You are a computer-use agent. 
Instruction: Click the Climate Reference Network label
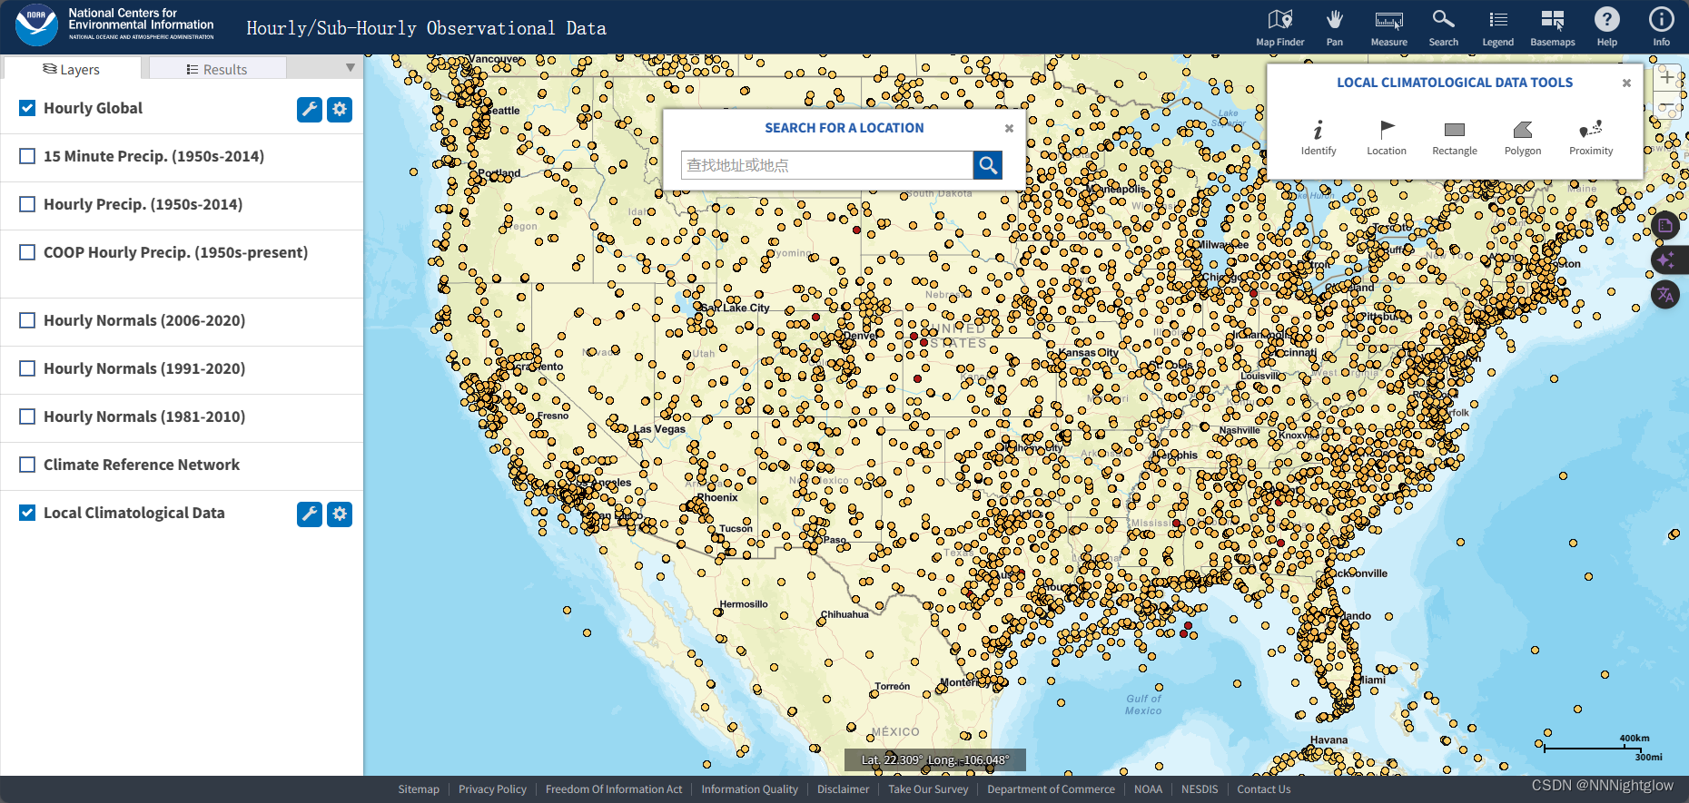142,465
